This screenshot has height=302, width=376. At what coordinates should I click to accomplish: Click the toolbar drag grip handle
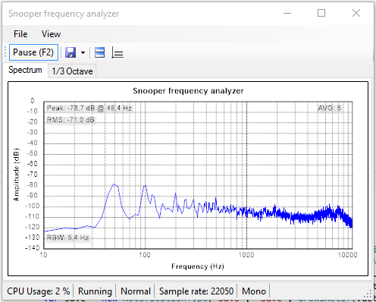tap(5, 52)
